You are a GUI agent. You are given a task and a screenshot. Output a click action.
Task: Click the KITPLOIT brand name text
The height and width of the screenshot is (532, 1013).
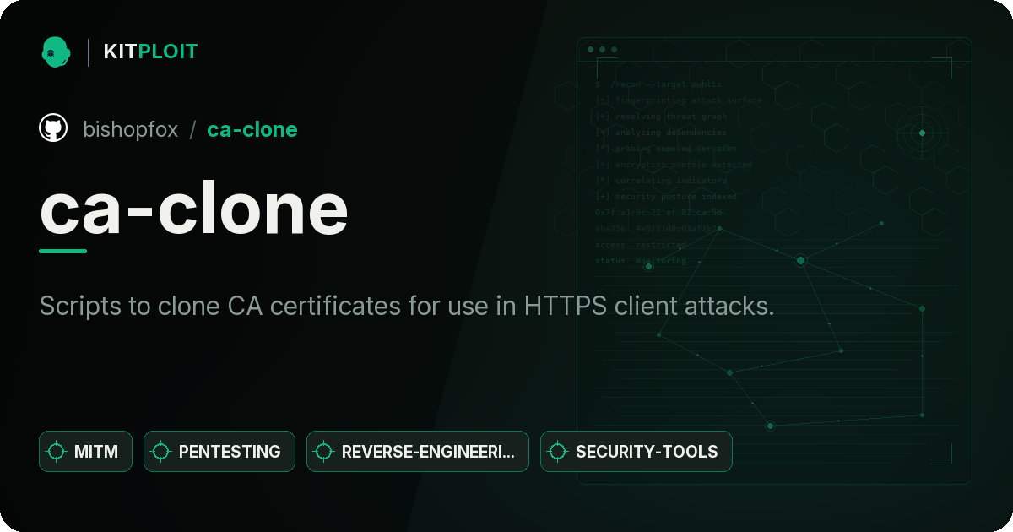pos(150,52)
